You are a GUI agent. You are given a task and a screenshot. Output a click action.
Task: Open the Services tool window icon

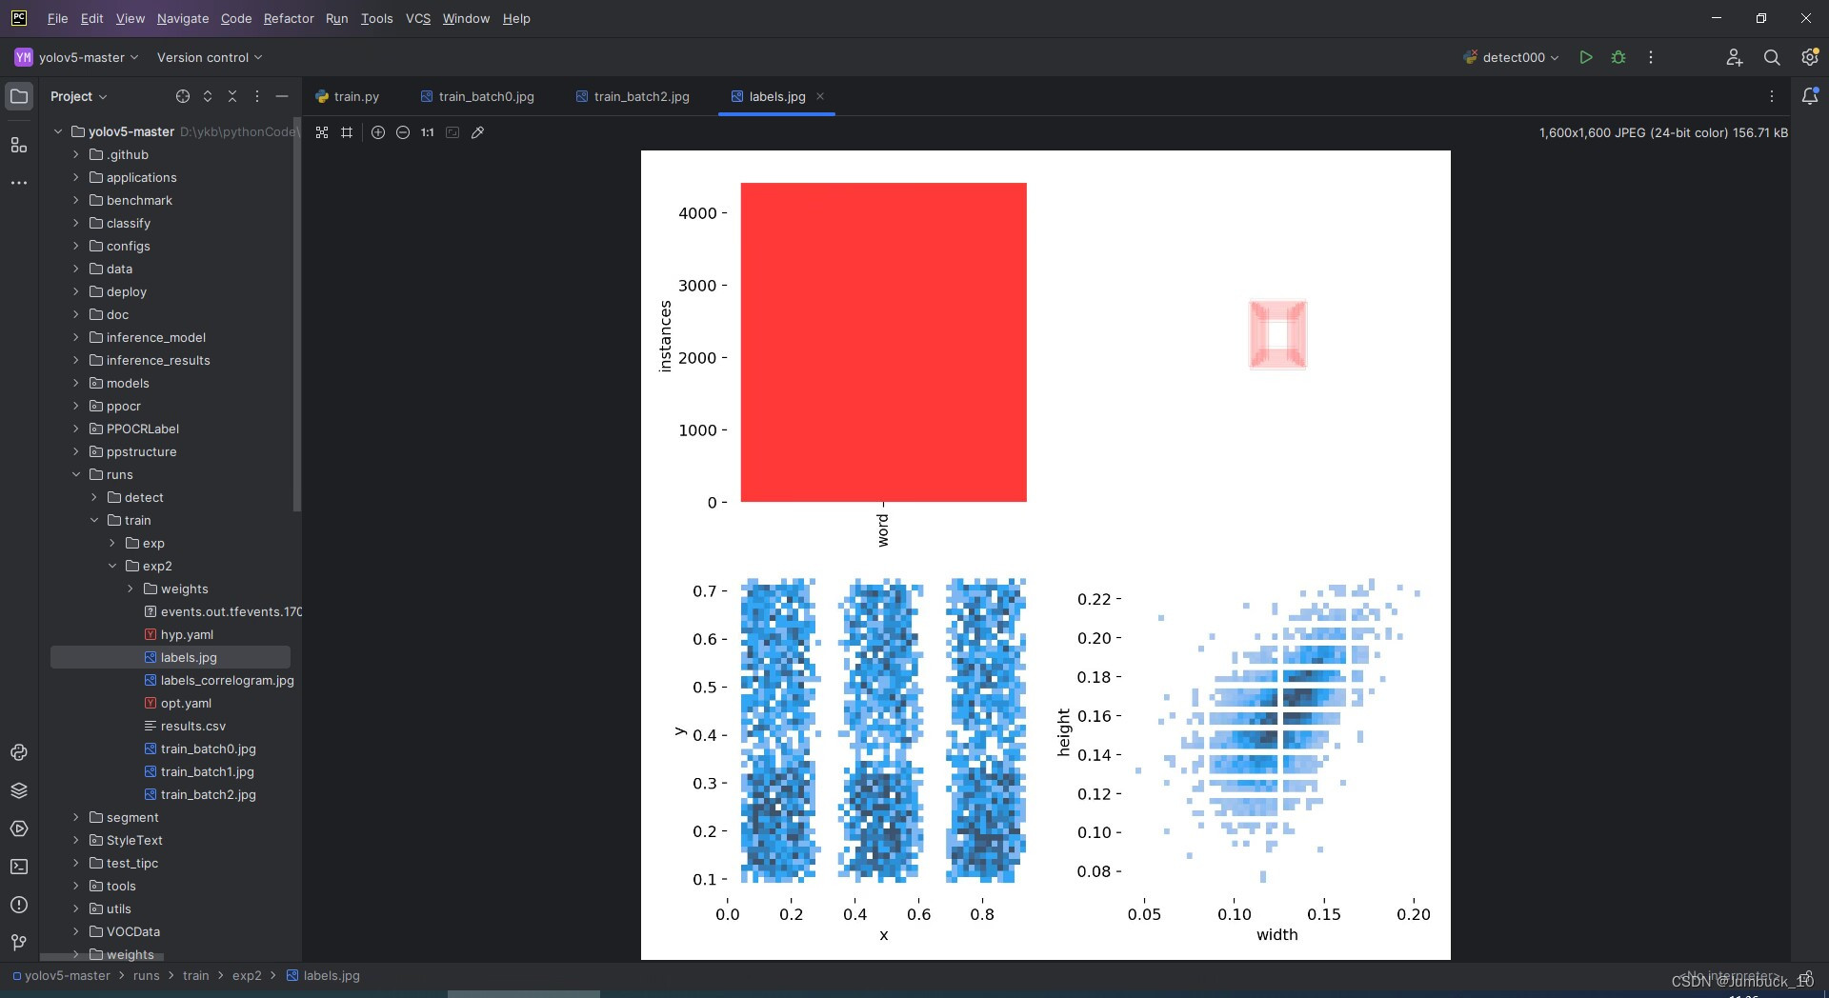click(19, 828)
